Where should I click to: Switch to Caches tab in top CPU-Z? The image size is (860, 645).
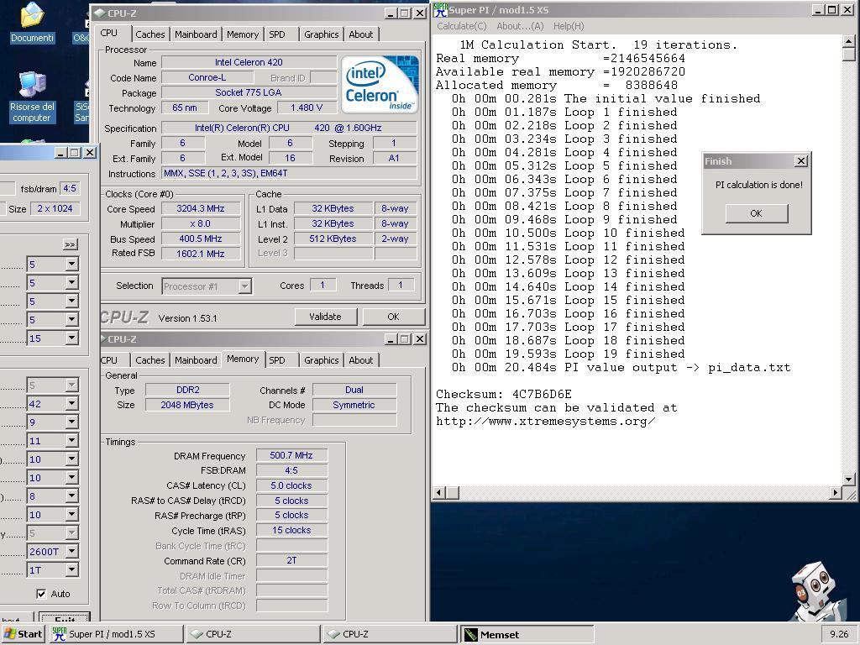pos(149,34)
